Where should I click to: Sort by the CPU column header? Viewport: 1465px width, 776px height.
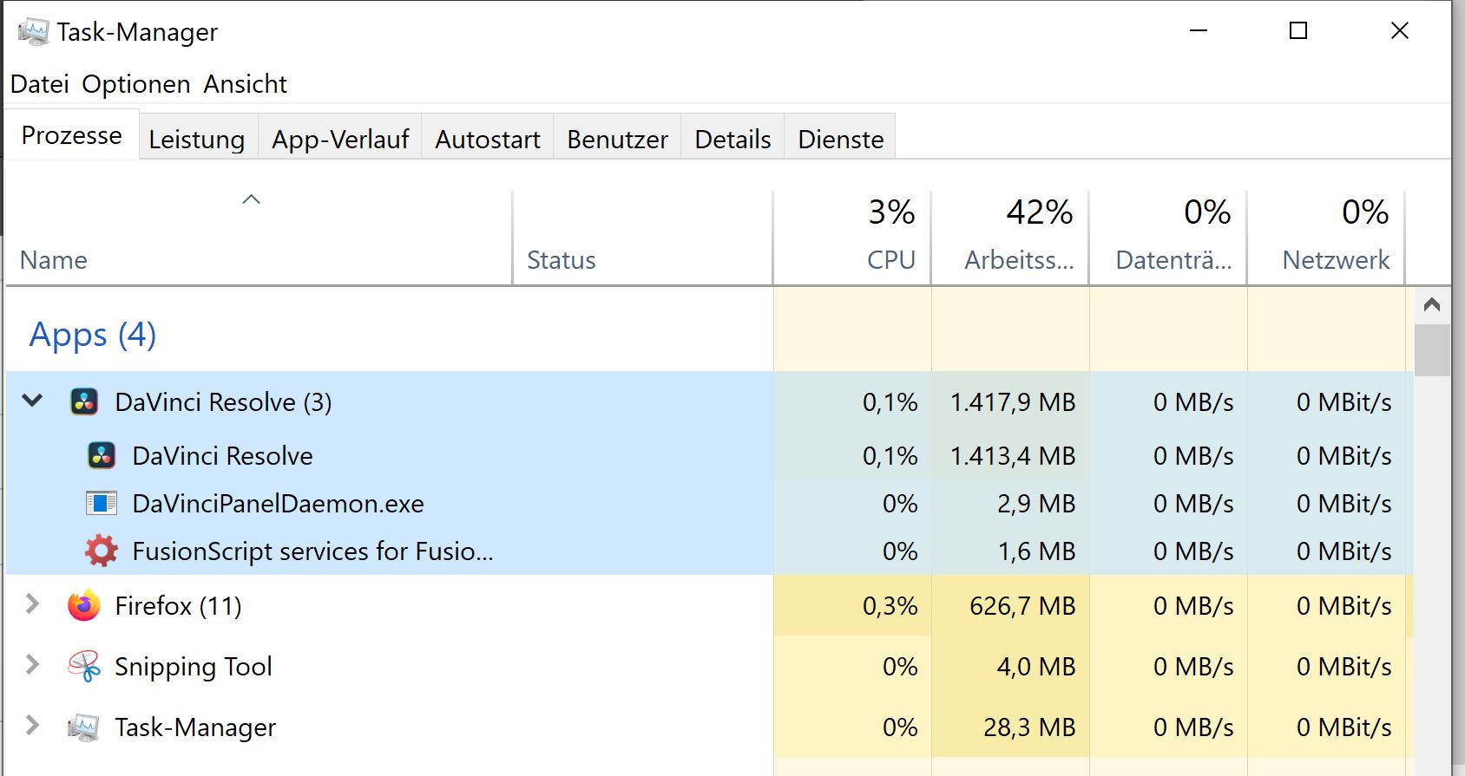pyautogui.click(x=852, y=238)
